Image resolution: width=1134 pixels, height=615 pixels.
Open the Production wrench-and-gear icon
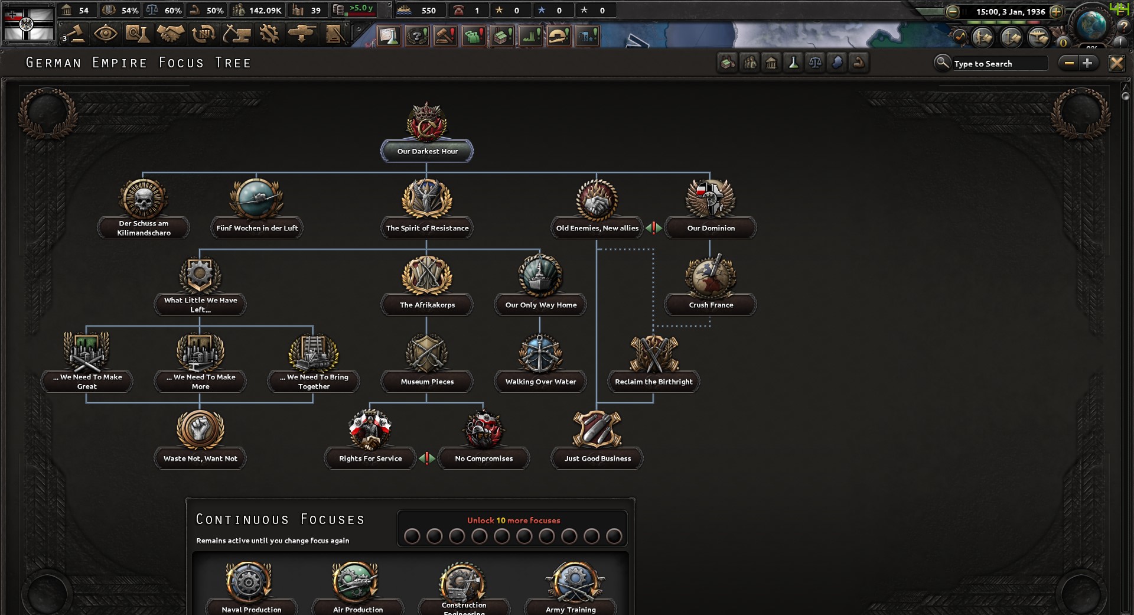(x=270, y=34)
